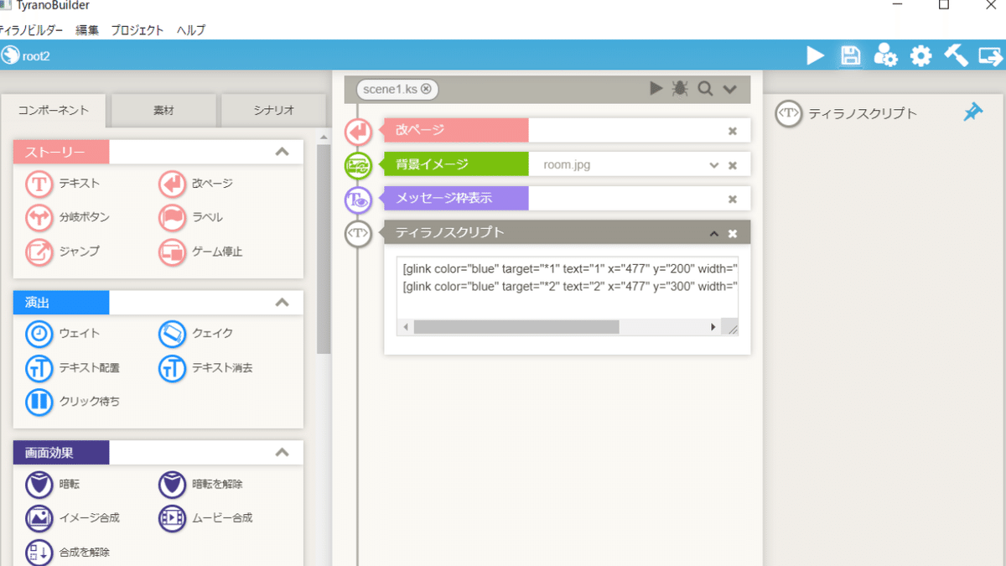Expand the scene toolbar dropdown chevron
Image resolution: width=1006 pixels, height=566 pixels.
[x=729, y=89]
